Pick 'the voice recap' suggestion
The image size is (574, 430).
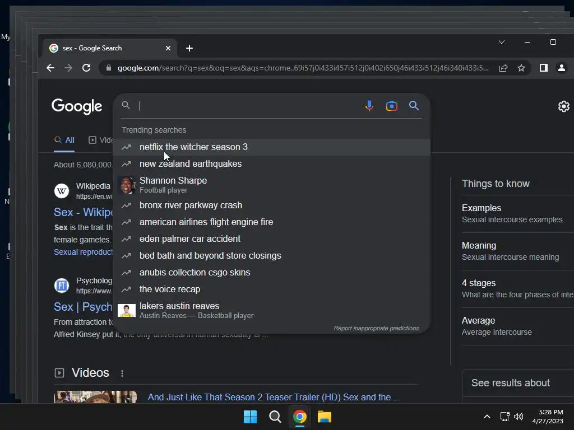[272, 289]
